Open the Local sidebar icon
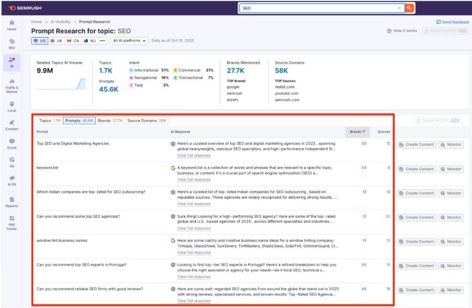The image size is (472, 308). click(12, 107)
